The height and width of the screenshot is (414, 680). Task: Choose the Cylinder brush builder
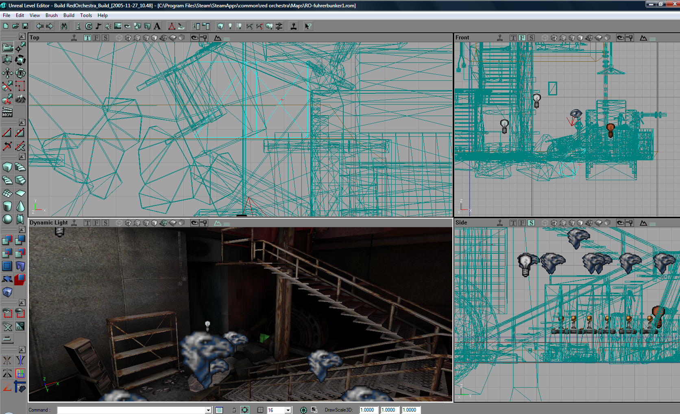coord(7,206)
